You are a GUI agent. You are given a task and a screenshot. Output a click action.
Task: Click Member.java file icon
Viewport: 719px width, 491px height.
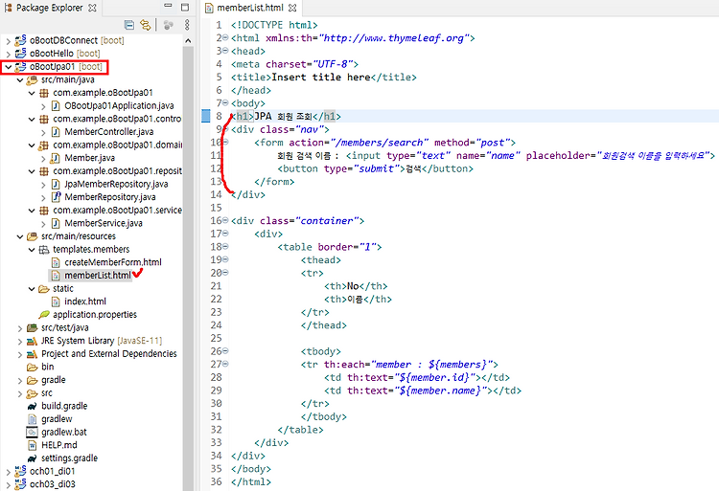coord(55,158)
